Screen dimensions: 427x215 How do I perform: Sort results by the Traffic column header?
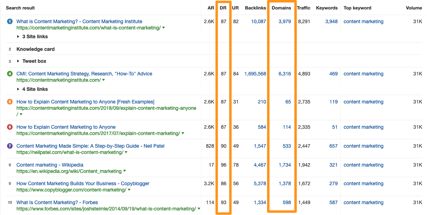(303, 8)
